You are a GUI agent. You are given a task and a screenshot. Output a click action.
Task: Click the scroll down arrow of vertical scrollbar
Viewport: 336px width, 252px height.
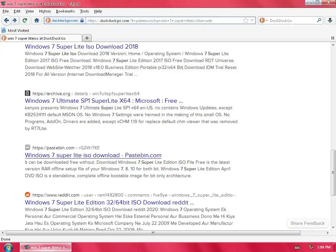(x=333, y=227)
